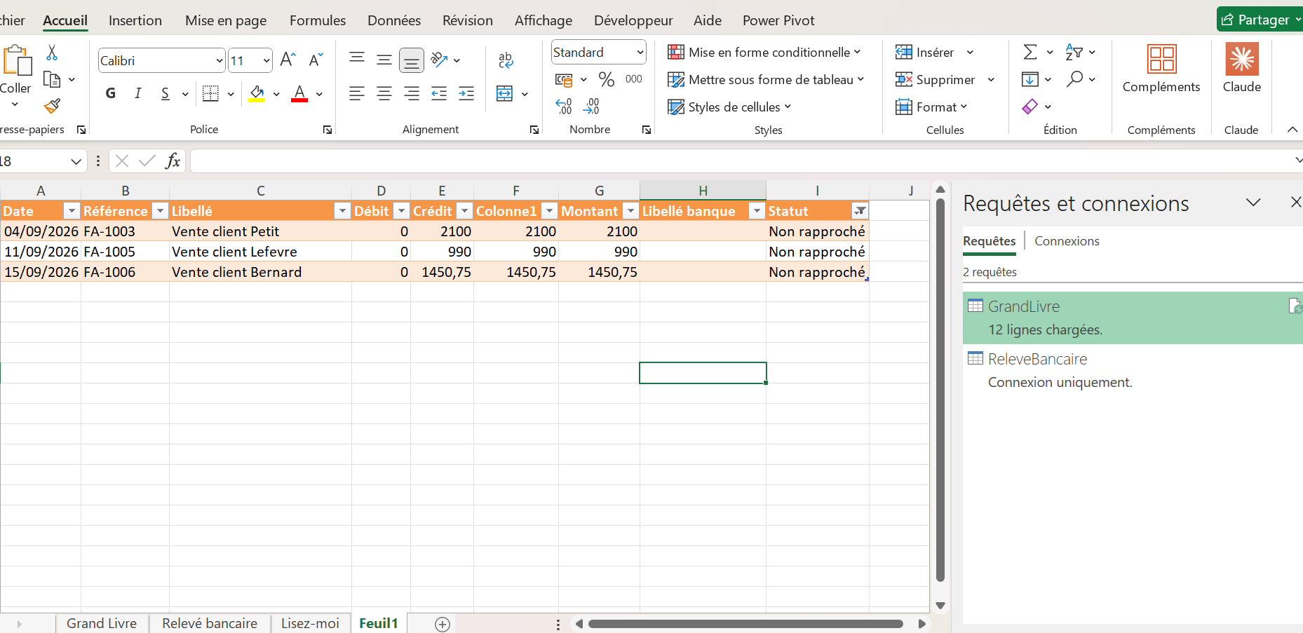The width and height of the screenshot is (1303, 633).
Task: Expand Mise en forme conditionnelle menu
Action: (764, 53)
